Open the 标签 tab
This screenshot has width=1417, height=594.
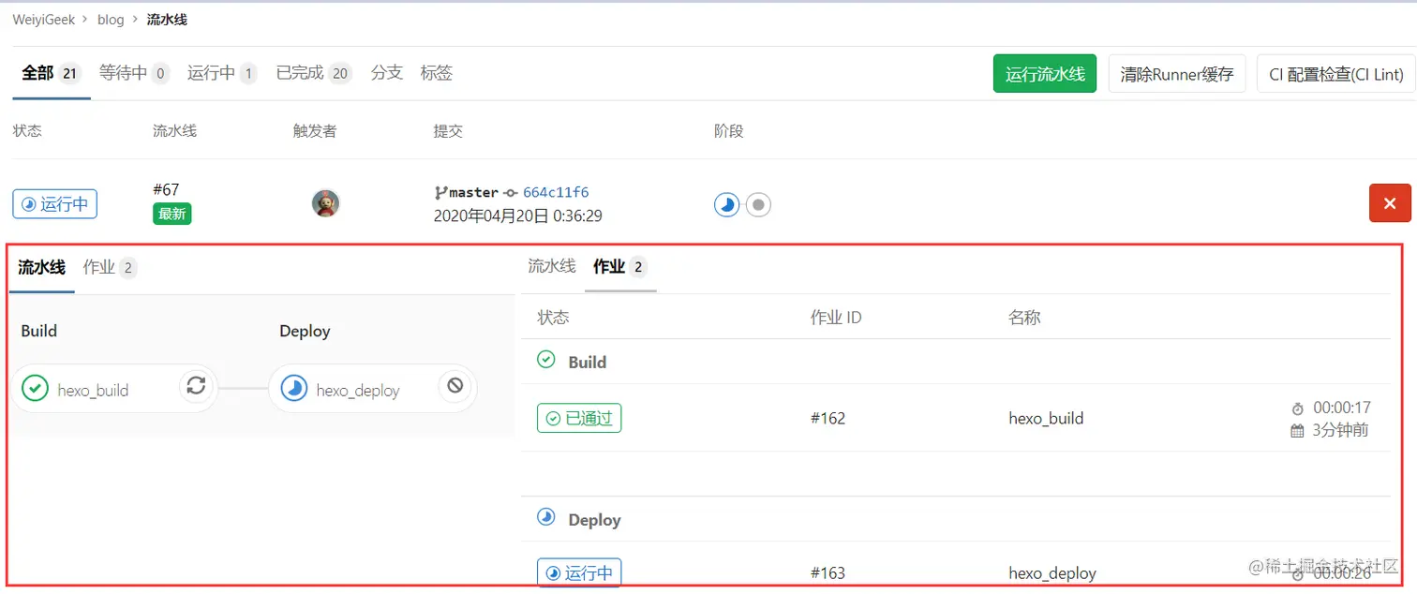coord(437,73)
